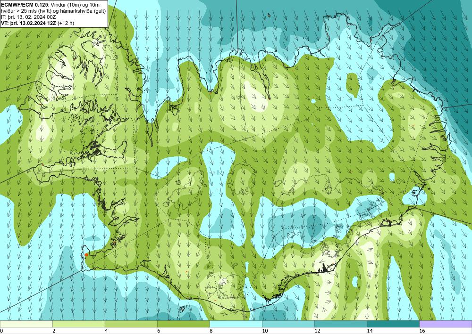Pick the teal 12–14 m/s legend swatch

(340, 324)
